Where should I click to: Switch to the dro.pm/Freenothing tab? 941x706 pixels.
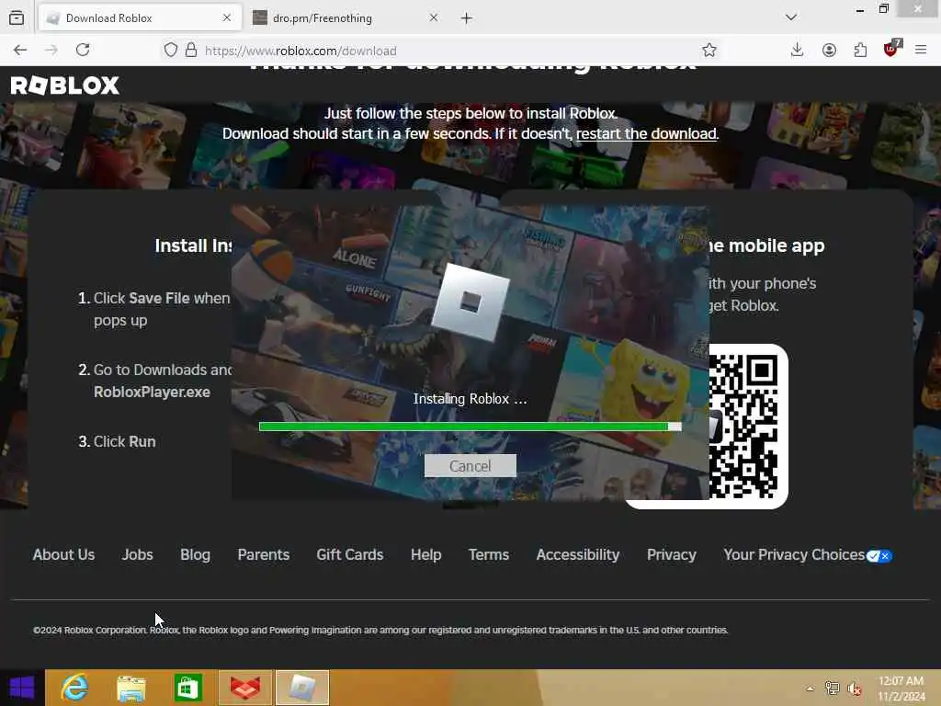346,18
